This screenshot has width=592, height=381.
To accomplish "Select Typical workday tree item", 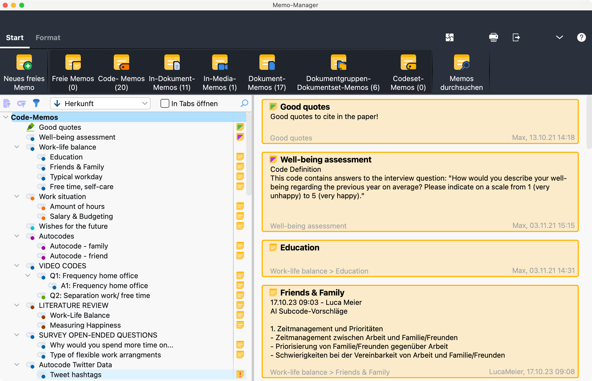I will point(76,177).
